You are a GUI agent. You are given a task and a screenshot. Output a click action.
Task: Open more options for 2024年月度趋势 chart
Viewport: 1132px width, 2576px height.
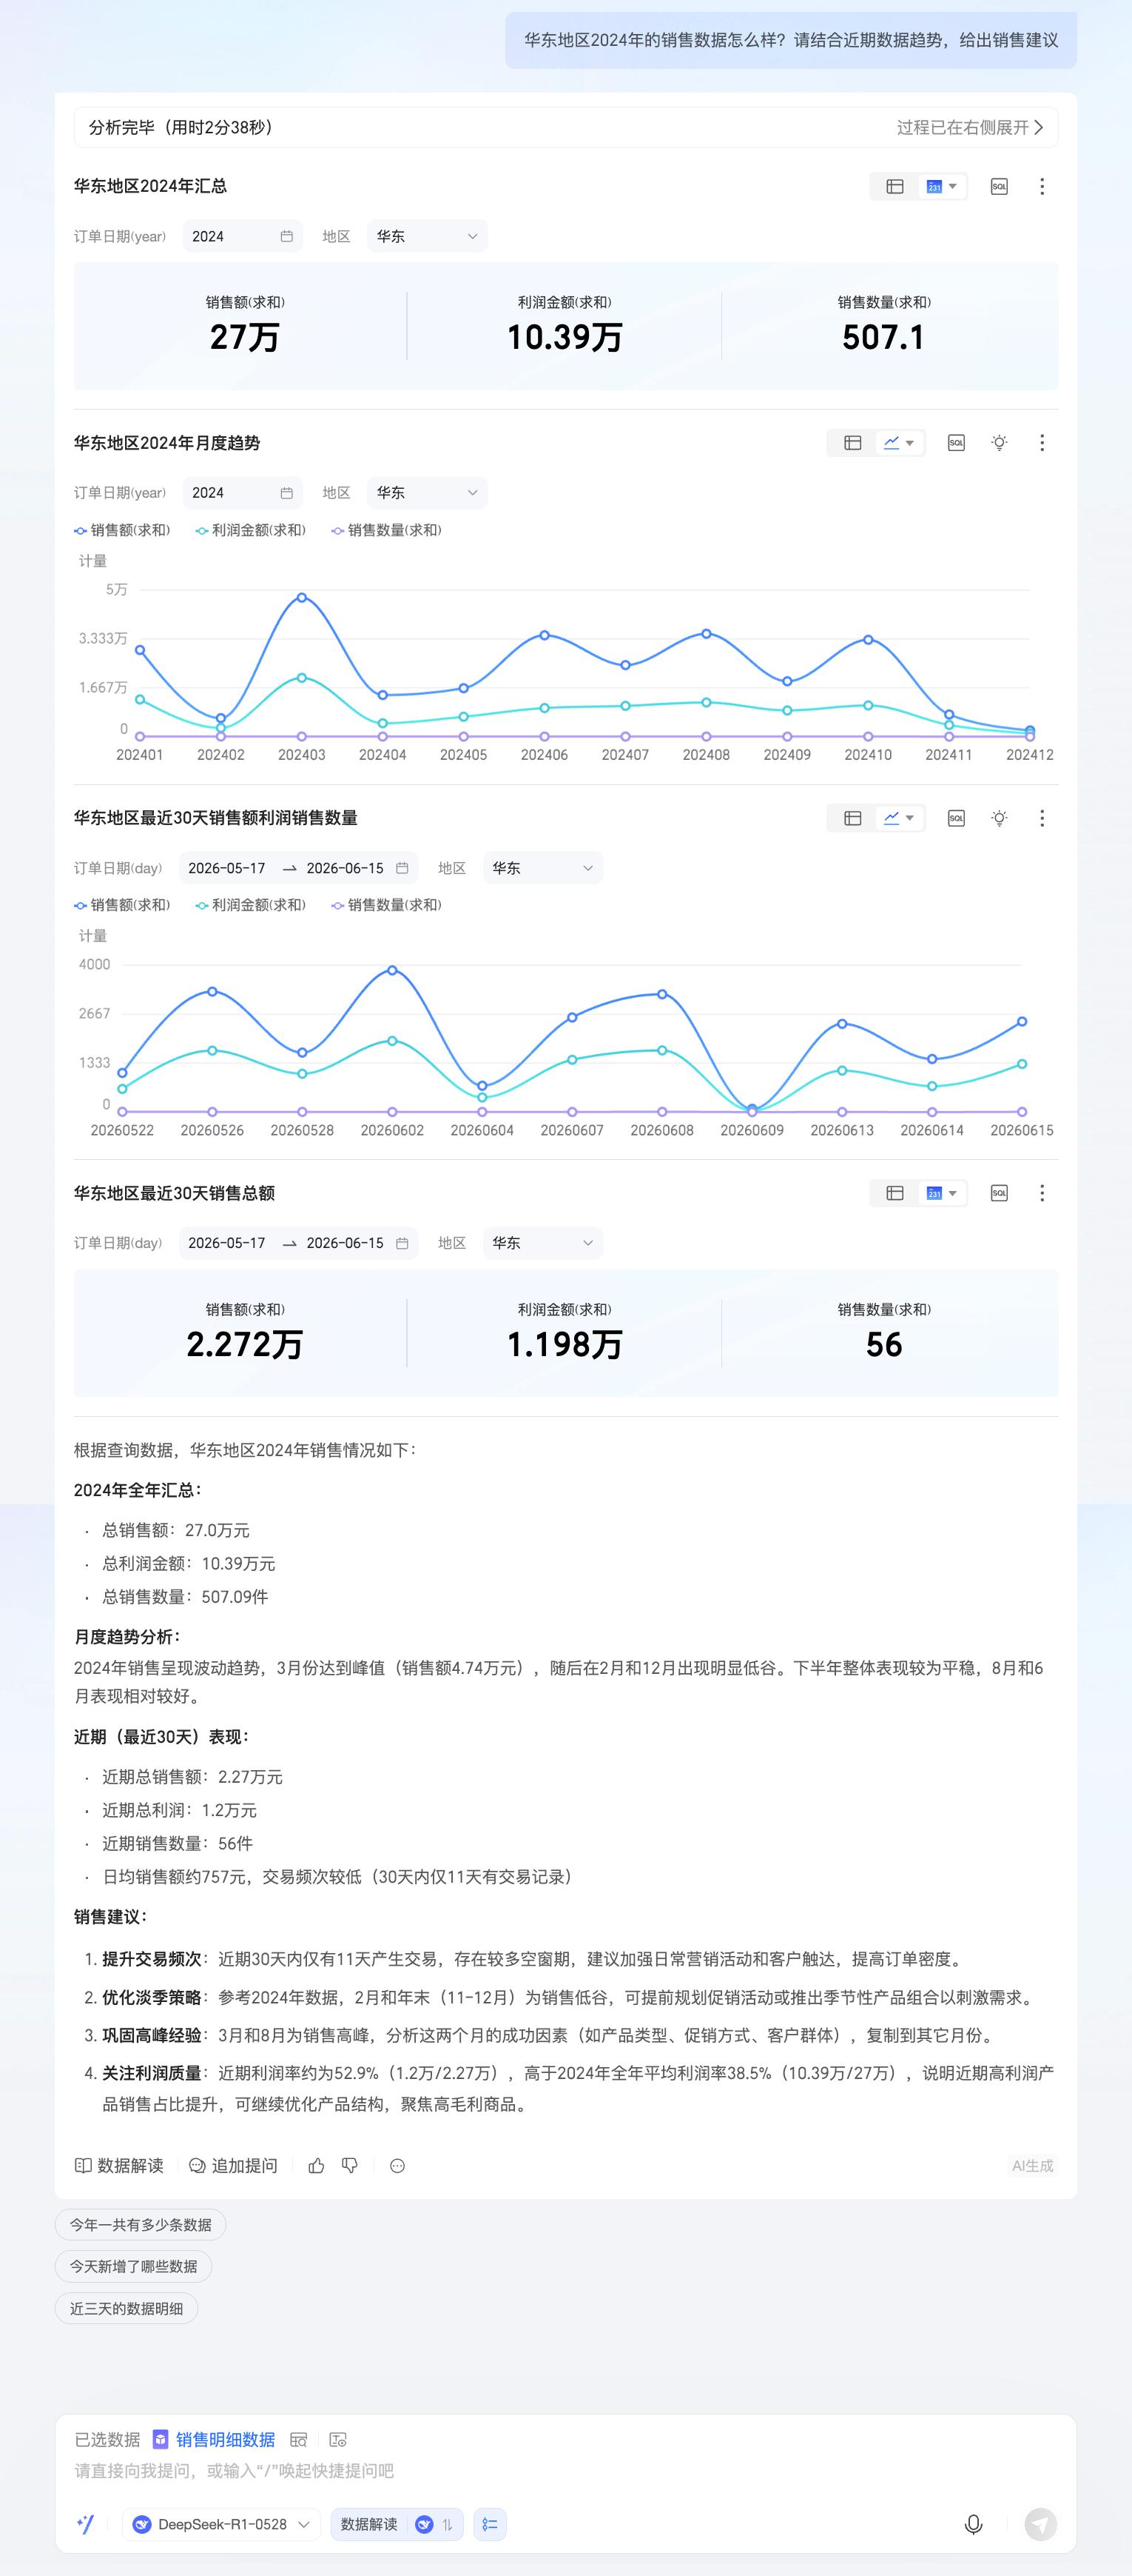(x=1042, y=443)
